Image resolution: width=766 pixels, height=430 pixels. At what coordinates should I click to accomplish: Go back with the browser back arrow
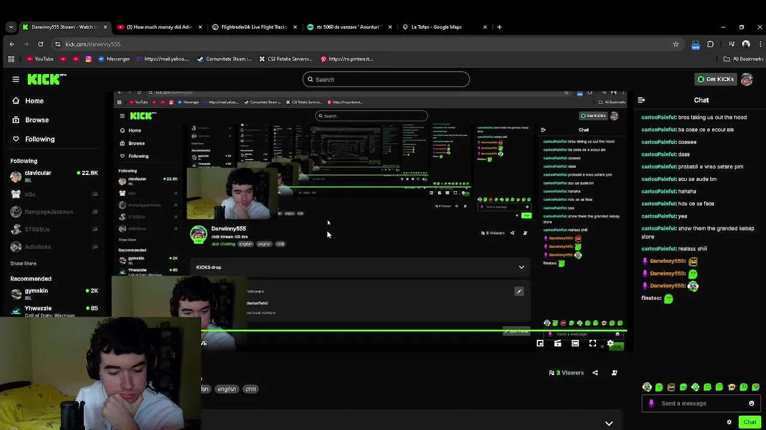coord(12,44)
